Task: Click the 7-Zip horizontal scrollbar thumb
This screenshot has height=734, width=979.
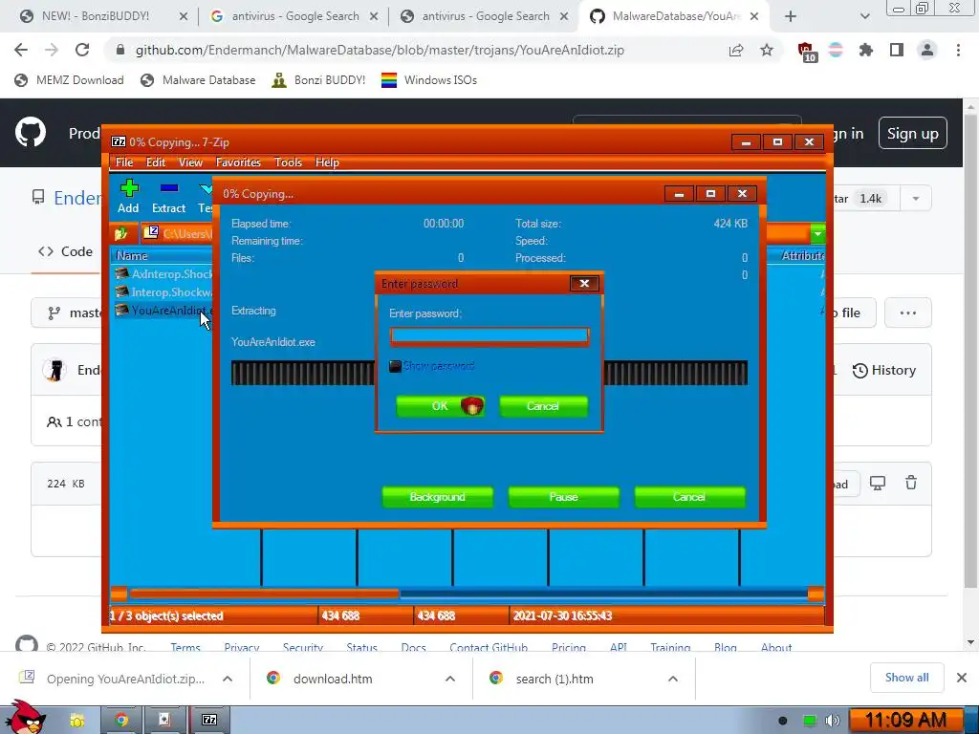Action: [265, 594]
